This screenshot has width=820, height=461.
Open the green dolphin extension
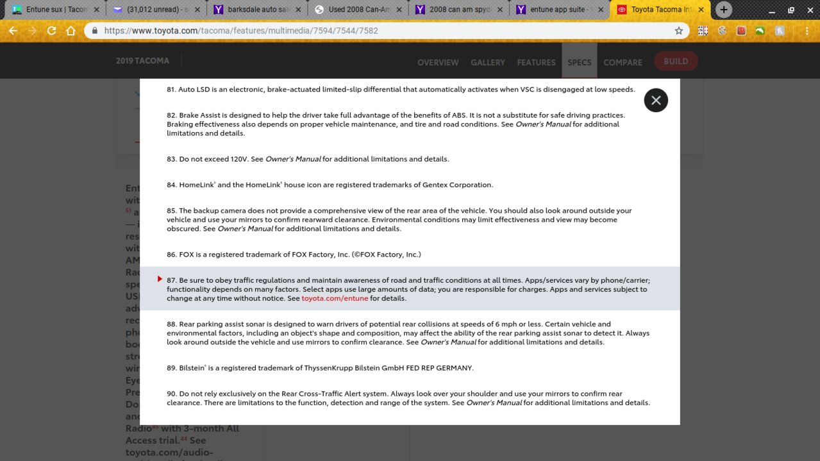point(760,30)
